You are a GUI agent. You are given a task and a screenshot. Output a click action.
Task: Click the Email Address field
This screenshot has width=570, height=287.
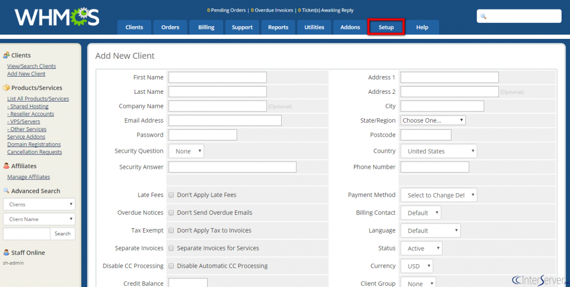[225, 120]
